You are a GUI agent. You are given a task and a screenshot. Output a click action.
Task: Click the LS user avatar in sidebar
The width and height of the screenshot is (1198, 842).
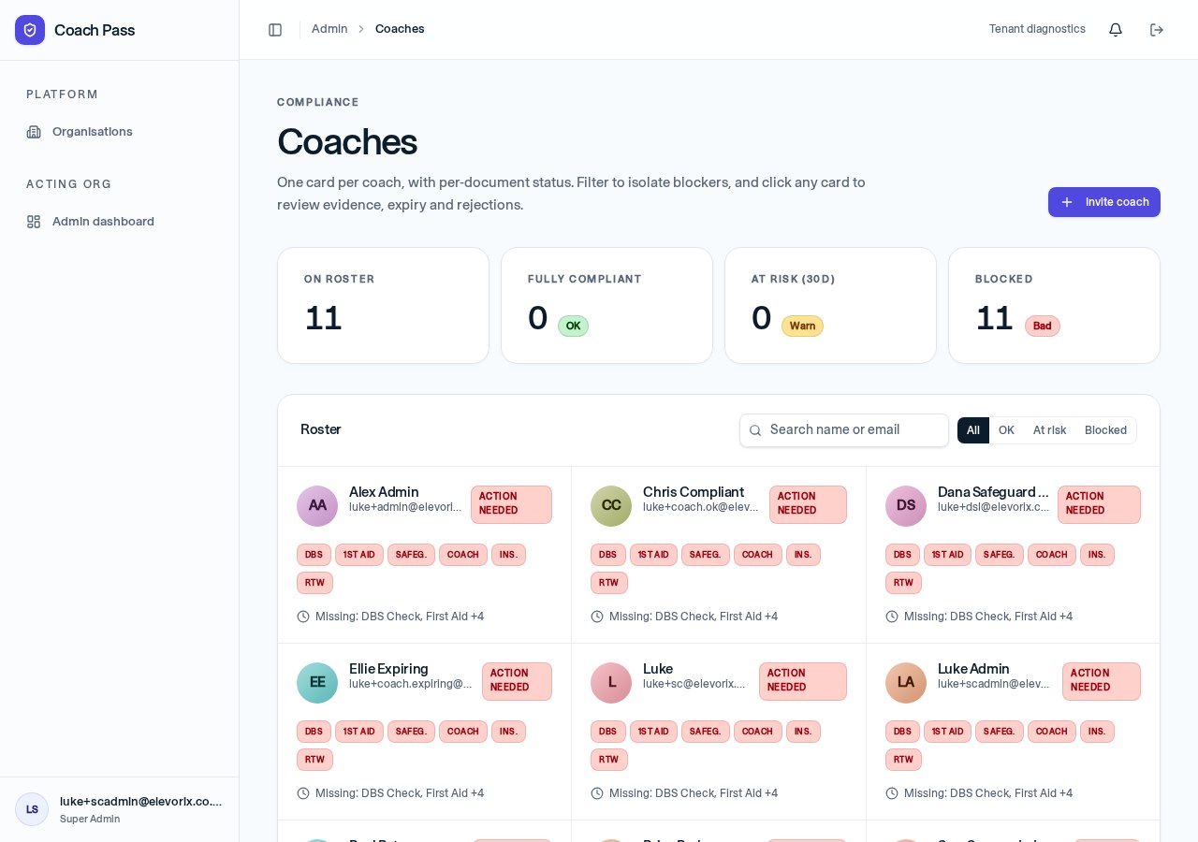click(32, 809)
